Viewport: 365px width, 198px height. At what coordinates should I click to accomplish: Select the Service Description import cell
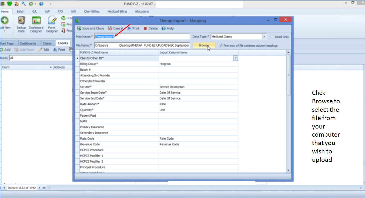(198, 87)
